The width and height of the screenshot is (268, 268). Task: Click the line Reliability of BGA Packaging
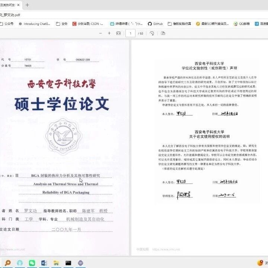coord(66,192)
